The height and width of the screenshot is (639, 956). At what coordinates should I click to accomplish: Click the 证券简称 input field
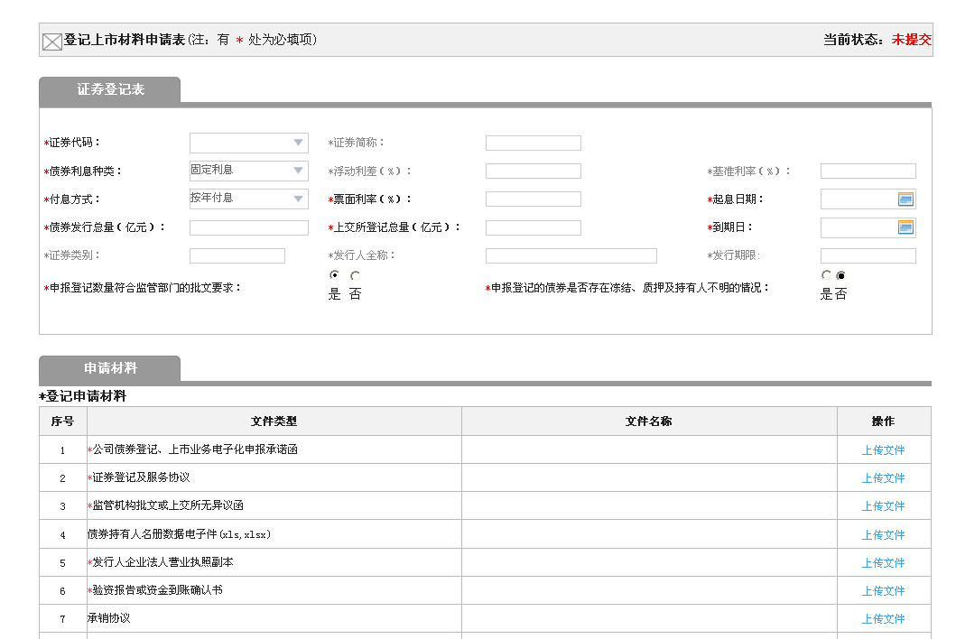click(x=534, y=144)
